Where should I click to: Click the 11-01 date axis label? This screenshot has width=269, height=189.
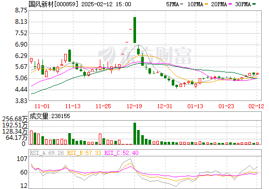42,106
